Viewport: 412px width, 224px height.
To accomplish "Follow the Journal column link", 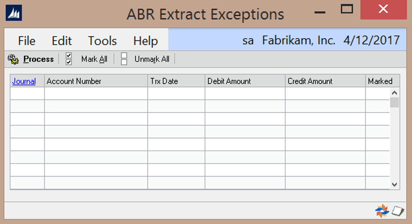I will pos(24,81).
